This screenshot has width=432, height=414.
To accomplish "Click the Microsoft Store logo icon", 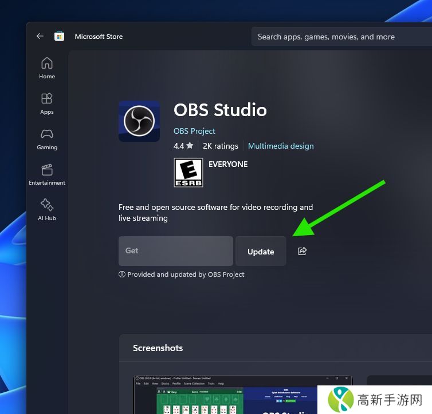I will 59,37.
